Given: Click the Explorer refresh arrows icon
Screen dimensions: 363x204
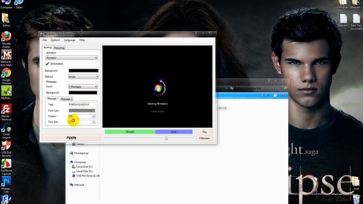Looking at the screenshot, I should 231,88.
